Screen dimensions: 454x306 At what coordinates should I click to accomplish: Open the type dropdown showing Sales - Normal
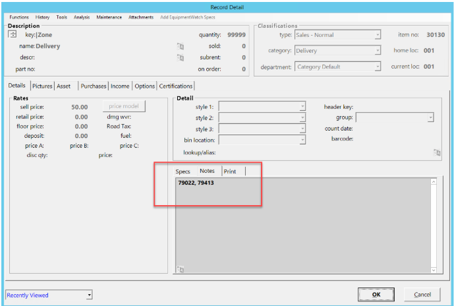(x=378, y=35)
